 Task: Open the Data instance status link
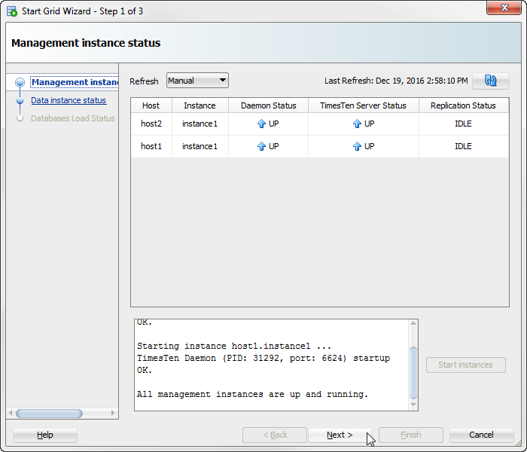[69, 100]
